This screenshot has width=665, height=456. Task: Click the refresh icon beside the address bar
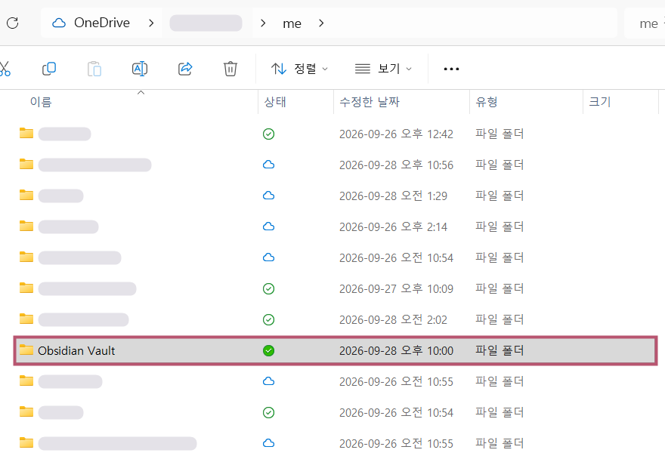coord(13,23)
